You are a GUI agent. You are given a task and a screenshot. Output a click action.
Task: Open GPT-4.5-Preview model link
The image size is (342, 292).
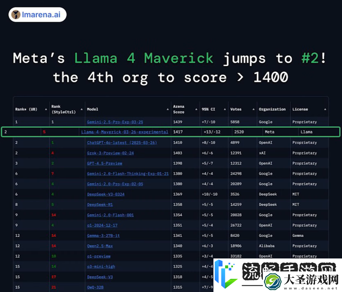tap(104, 164)
